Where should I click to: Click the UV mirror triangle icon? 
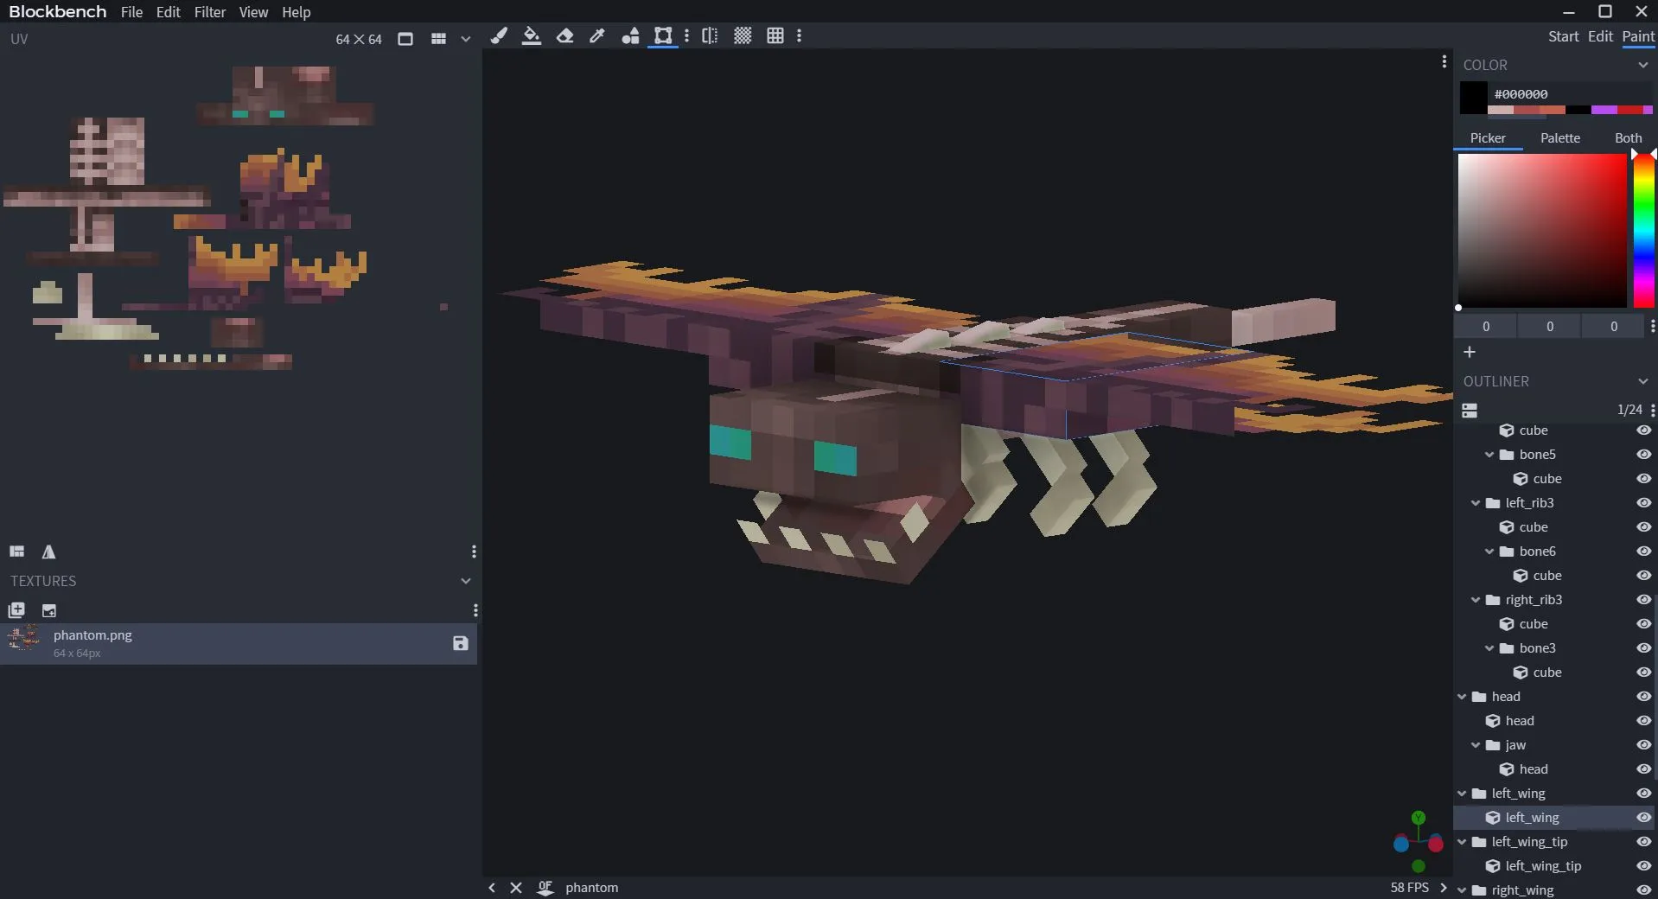tap(48, 552)
